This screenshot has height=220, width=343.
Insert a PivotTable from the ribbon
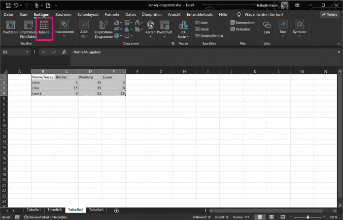click(x=10, y=28)
